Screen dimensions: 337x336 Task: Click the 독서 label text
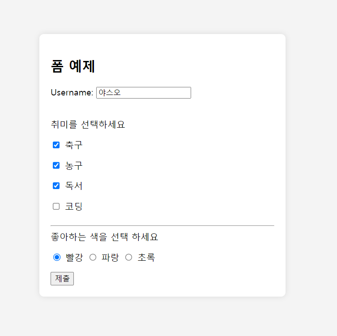(74, 185)
